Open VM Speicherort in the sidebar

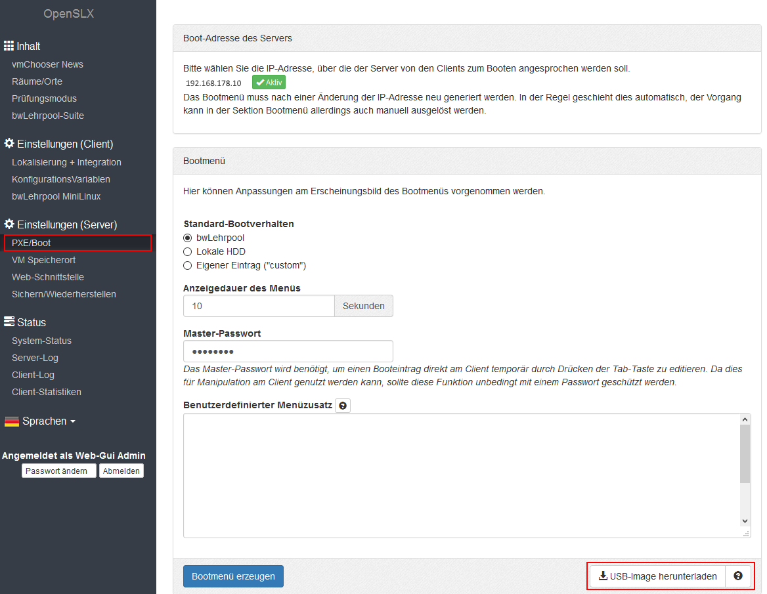pyautogui.click(x=43, y=260)
